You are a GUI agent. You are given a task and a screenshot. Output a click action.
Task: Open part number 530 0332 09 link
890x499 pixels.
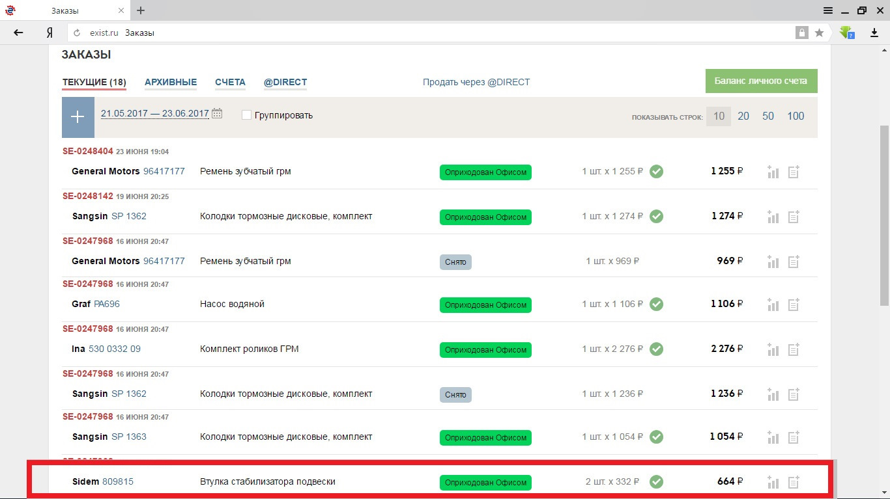[115, 349]
